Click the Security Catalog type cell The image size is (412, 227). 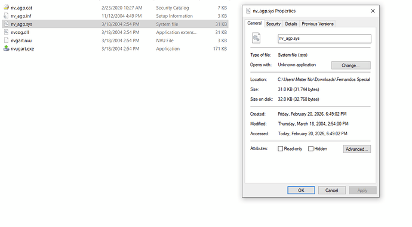point(173,8)
